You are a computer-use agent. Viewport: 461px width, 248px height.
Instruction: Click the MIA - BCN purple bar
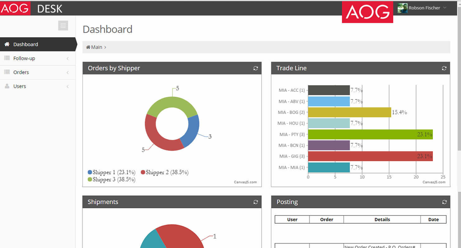click(329, 145)
